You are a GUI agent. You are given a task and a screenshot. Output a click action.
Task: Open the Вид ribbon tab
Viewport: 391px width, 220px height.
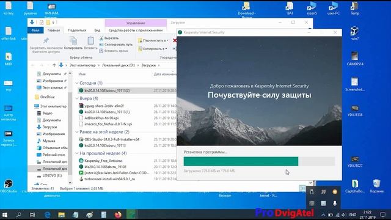(97, 30)
